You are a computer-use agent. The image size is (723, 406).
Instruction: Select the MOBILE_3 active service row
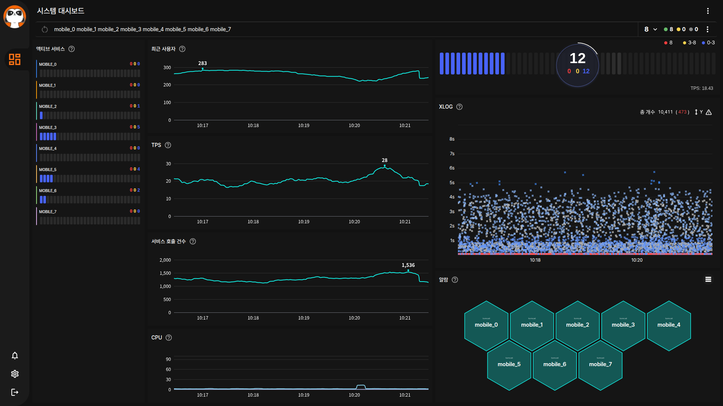pos(89,132)
